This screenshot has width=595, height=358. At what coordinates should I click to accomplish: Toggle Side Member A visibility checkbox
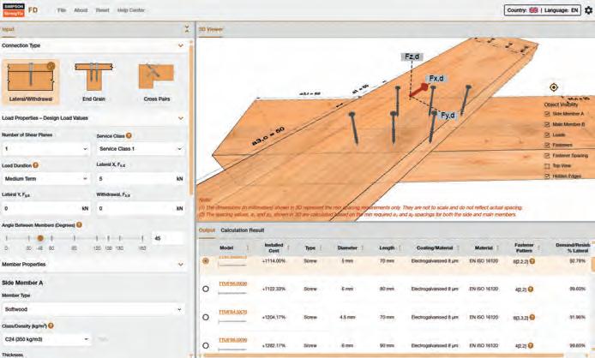pyautogui.click(x=547, y=114)
